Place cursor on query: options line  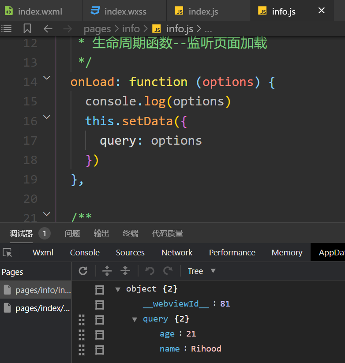click(x=151, y=141)
